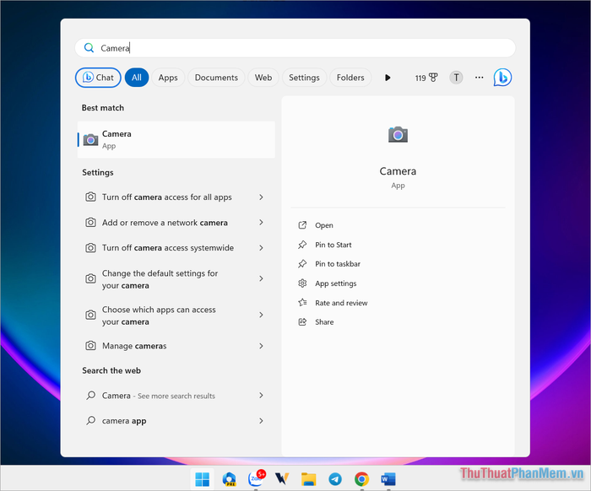The width and height of the screenshot is (591, 491).
Task: Click the Windows Start button on taskbar
Action: [203, 479]
